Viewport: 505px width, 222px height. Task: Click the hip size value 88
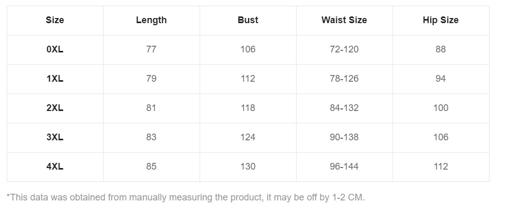pyautogui.click(x=441, y=49)
